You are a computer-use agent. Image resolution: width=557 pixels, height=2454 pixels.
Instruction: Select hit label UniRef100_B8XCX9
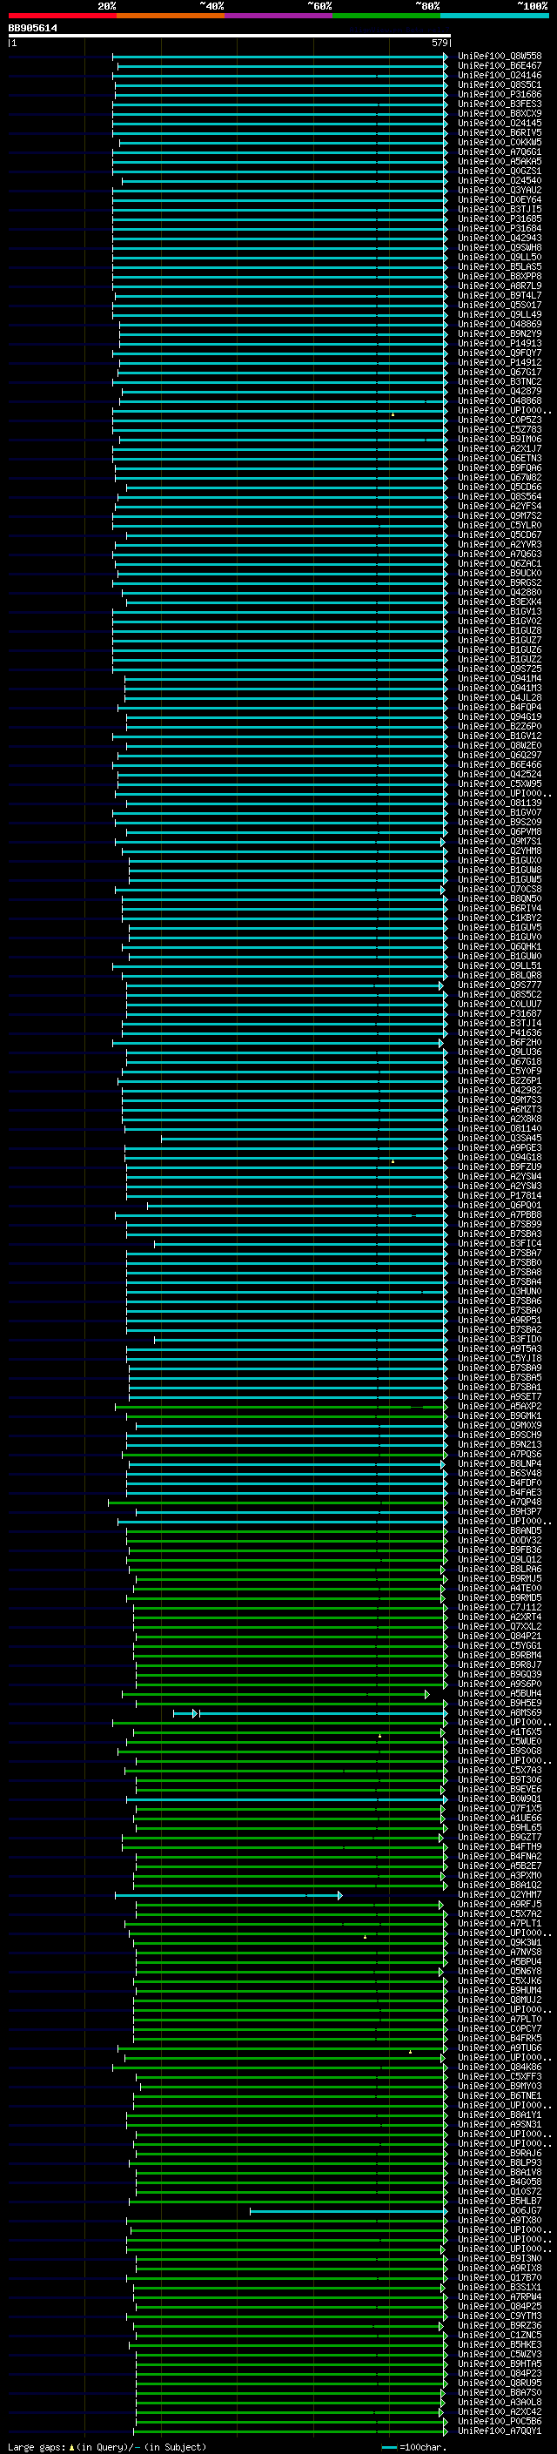point(499,113)
